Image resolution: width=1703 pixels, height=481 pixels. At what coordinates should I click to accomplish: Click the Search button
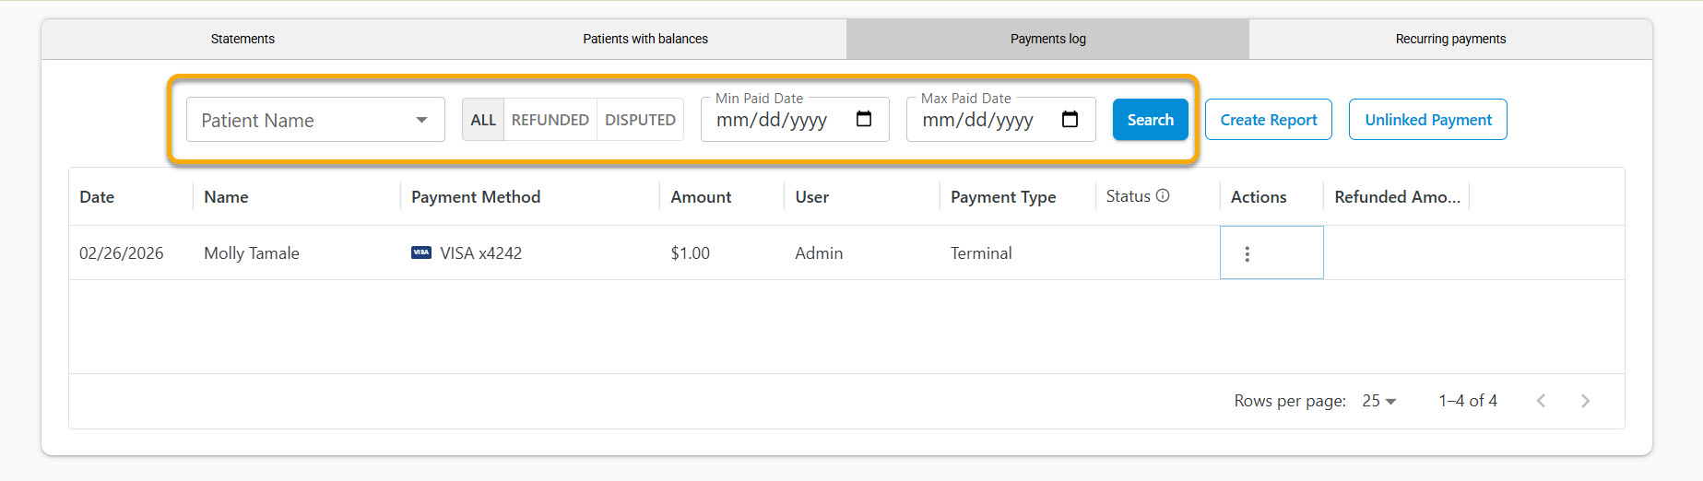click(1150, 120)
